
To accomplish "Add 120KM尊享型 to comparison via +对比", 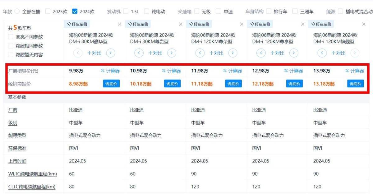I will [278, 53].
